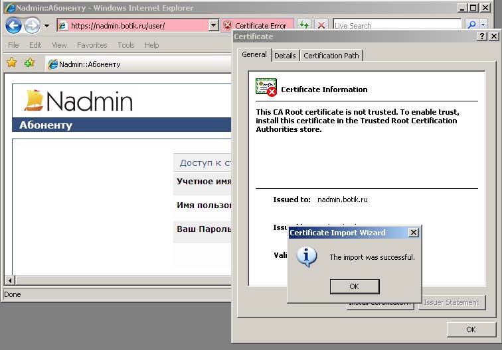
Task: Click the browser Back arrow button
Action: coord(14,26)
